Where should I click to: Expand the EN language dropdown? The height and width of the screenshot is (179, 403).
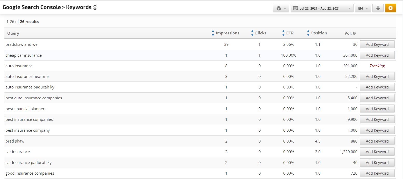pos(363,8)
